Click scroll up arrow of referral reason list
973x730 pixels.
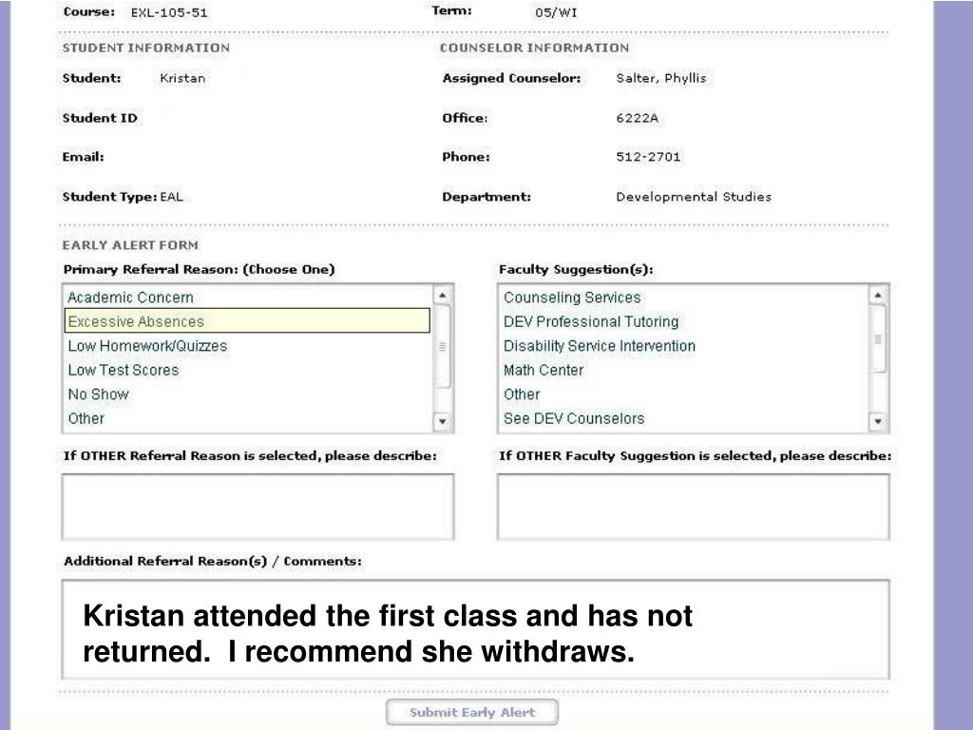click(442, 296)
